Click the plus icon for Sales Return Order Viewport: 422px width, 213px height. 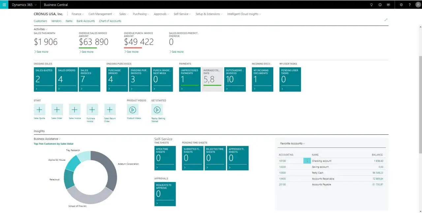click(110, 110)
